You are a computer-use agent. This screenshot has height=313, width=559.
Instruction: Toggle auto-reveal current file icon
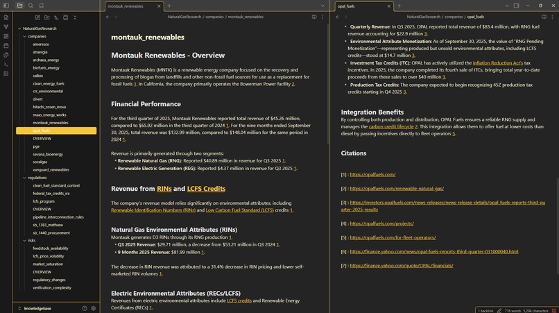[x=66, y=17]
